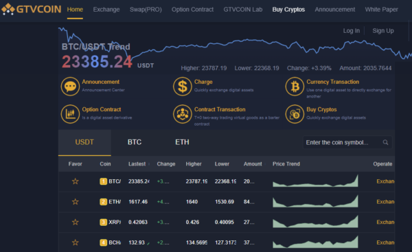Image resolution: width=412 pixels, height=252 pixels.
Task: Click the Charge dollar sign icon
Action: (x=183, y=87)
